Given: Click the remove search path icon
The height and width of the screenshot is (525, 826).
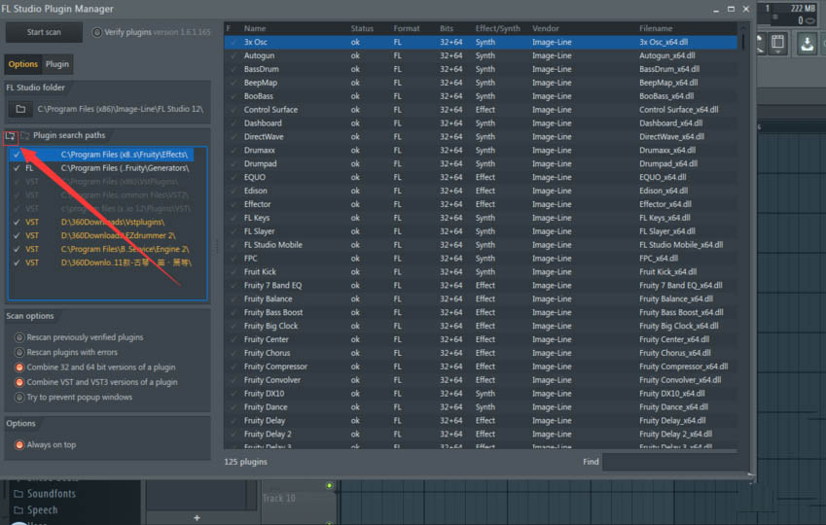Looking at the screenshot, I should click(25, 136).
